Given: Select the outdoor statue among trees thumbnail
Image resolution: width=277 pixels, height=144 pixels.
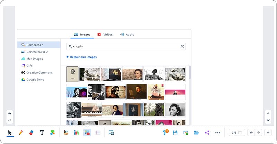Looking at the screenshot, I should [154, 110].
